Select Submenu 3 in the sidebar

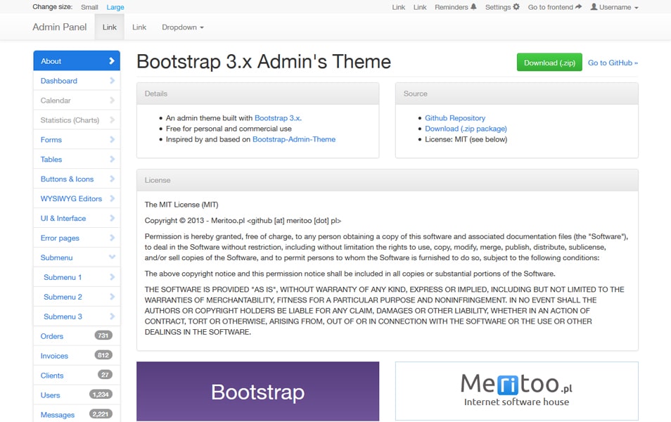tap(77, 316)
